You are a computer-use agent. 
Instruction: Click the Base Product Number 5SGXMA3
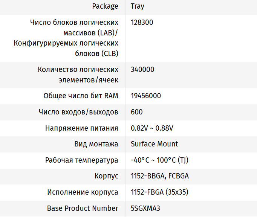tap(145, 208)
